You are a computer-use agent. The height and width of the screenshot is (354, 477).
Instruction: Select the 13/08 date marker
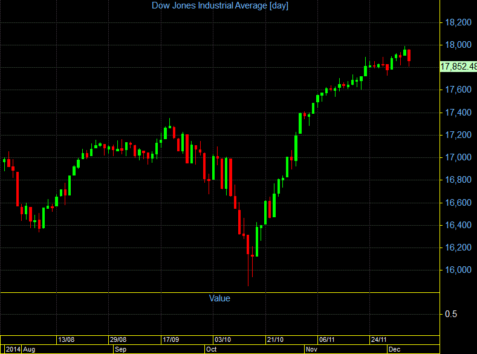[x=66, y=339]
